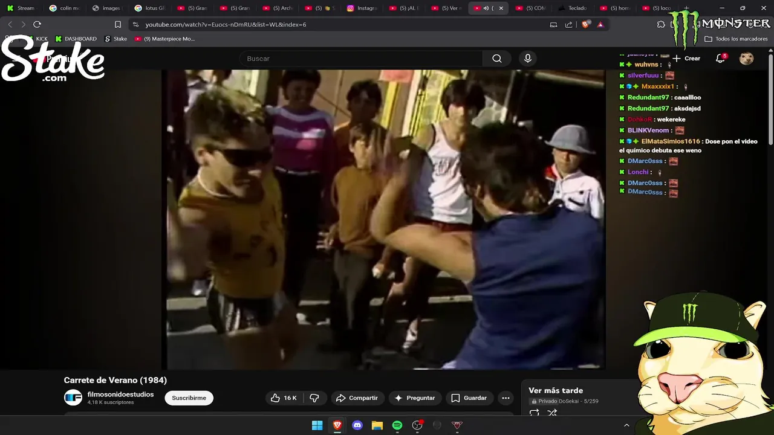Open Todos los marcadores folder
The height and width of the screenshot is (435, 774).
(x=737, y=39)
